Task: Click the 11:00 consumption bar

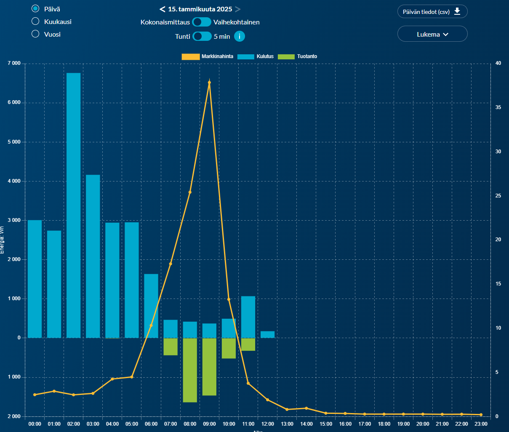Action: pos(248,317)
